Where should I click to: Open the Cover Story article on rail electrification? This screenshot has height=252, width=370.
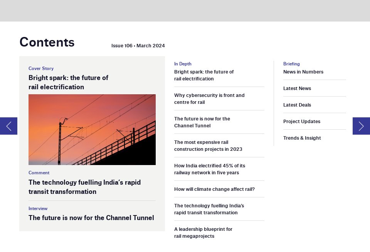tap(68, 82)
